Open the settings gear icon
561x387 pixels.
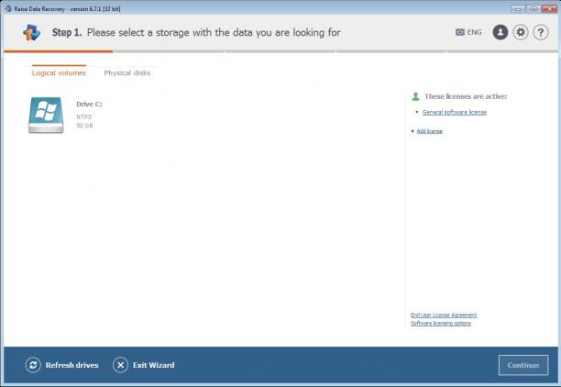click(521, 32)
